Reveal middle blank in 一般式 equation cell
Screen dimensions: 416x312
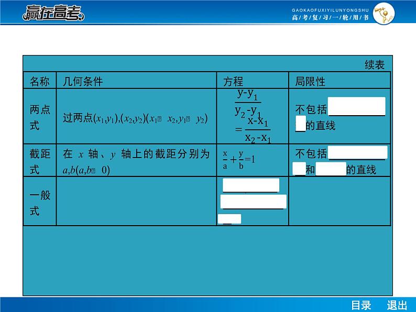click(x=254, y=202)
